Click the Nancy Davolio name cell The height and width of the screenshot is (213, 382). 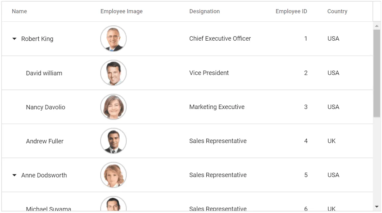click(45, 107)
